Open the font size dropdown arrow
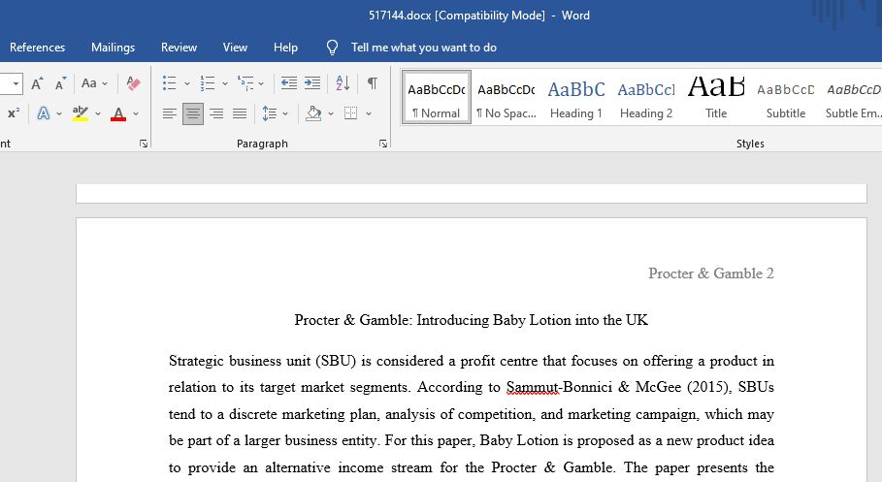Viewport: 882px width, 482px height. point(16,83)
